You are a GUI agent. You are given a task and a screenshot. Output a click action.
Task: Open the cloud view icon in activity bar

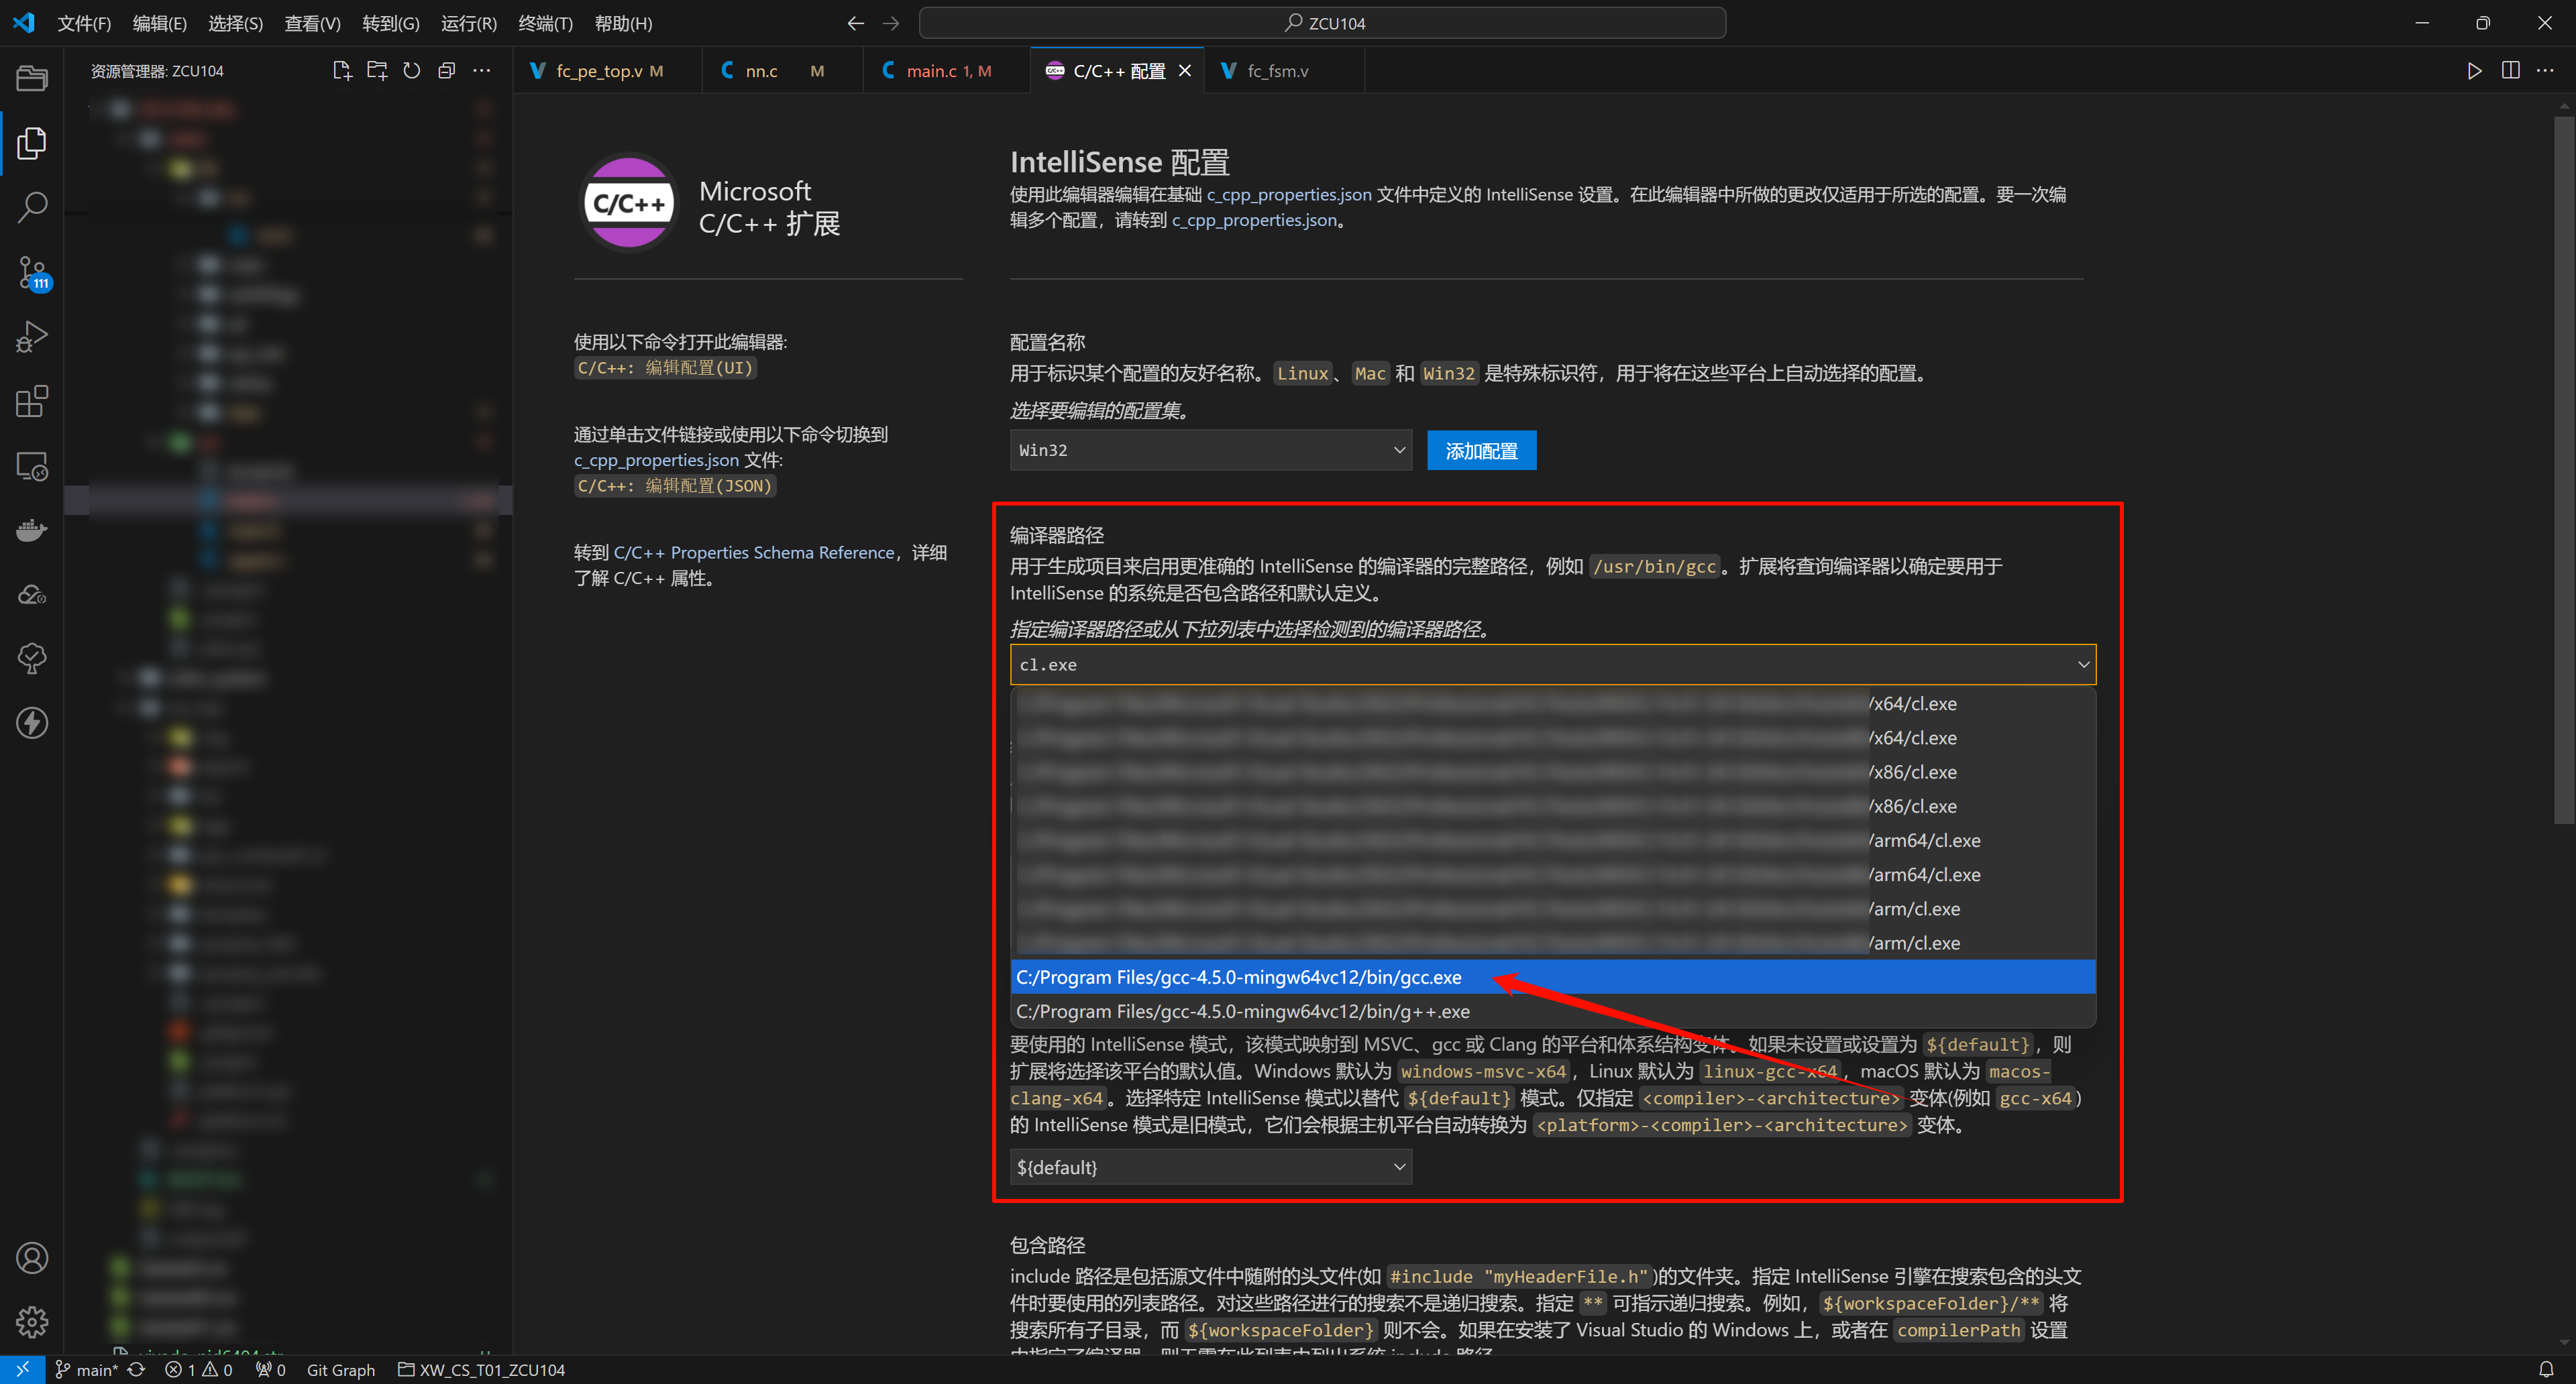coord(32,595)
